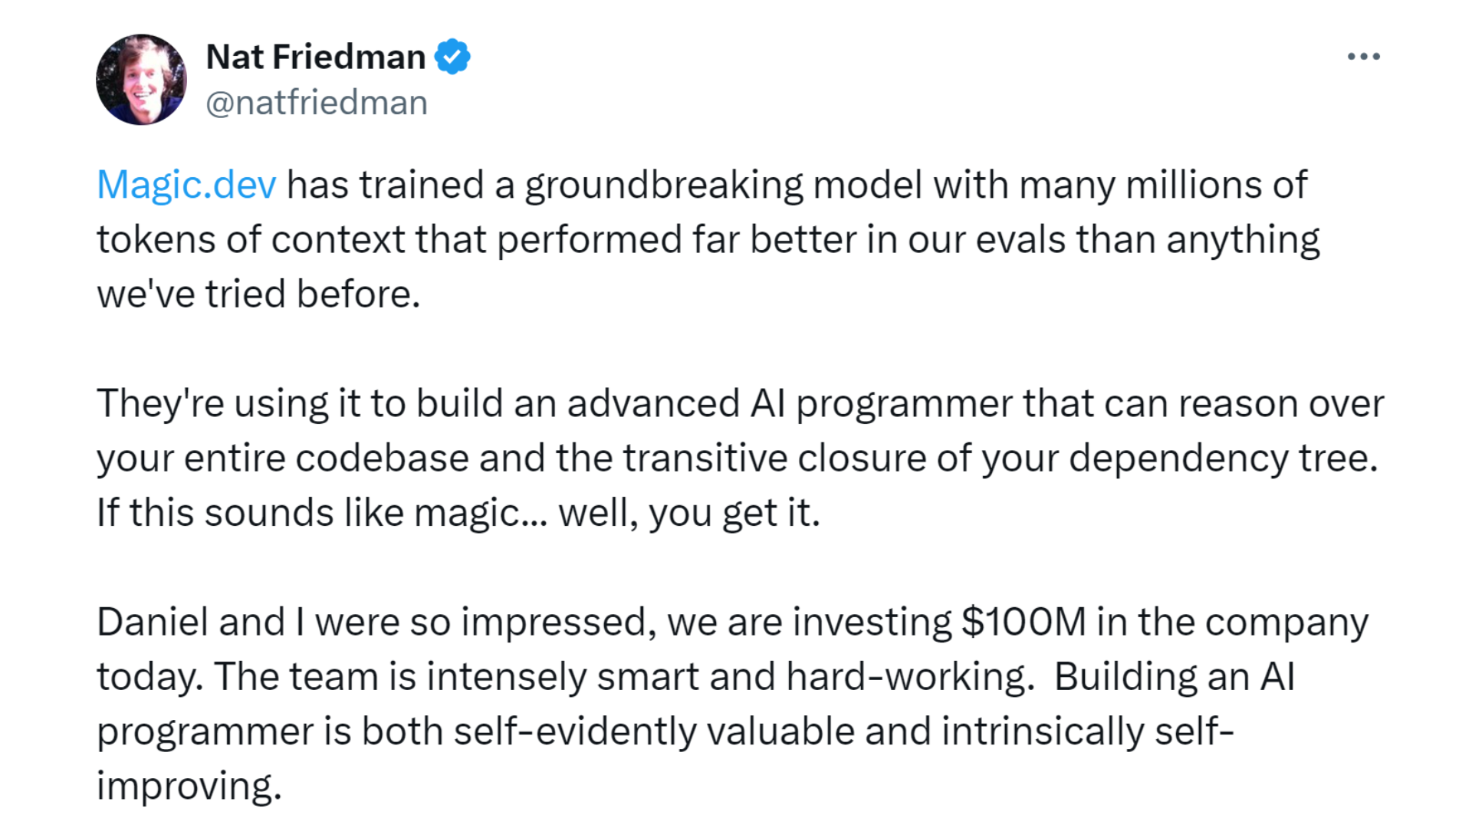This screenshot has width=1472, height=828.
Task: Click "dependency tree." at line end
Action: coord(1224,458)
